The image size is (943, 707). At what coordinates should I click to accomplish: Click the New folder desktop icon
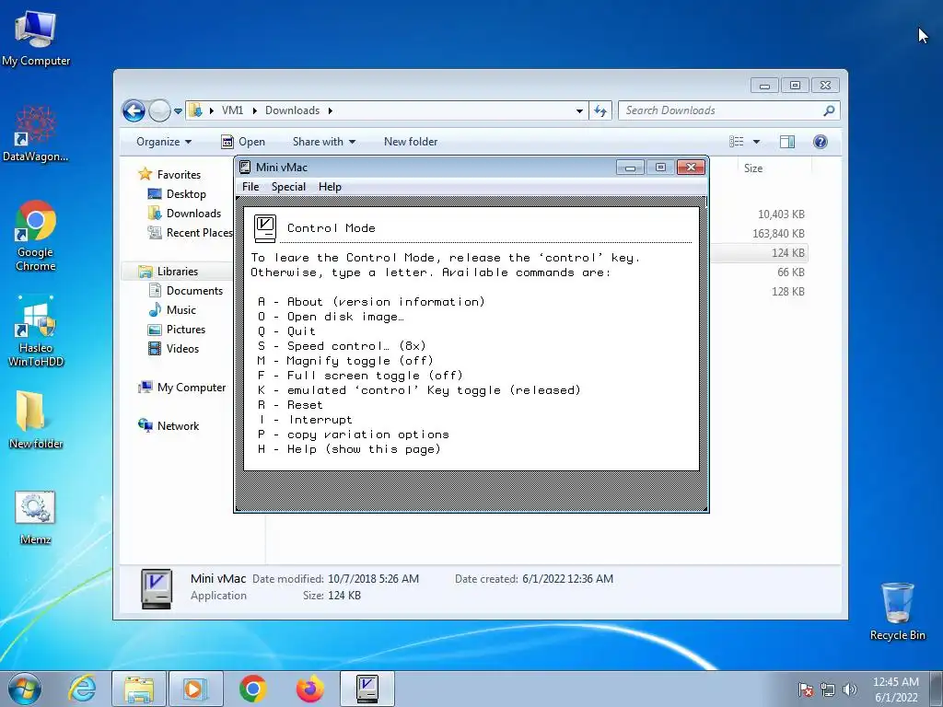(36, 420)
